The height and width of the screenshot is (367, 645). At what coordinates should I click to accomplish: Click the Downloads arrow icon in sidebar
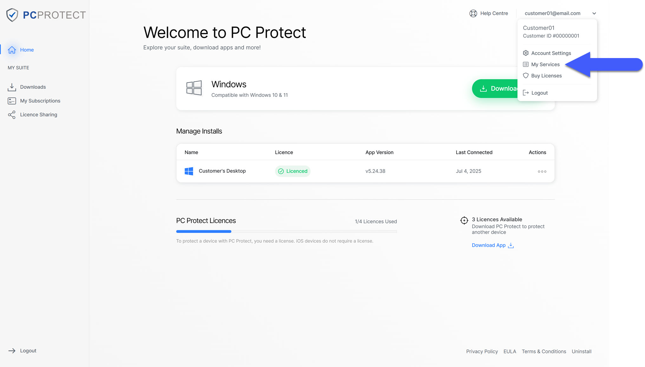[x=12, y=87]
